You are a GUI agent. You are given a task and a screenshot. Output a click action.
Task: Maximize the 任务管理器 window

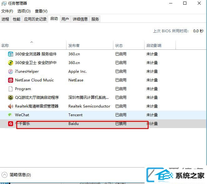point(185,3)
